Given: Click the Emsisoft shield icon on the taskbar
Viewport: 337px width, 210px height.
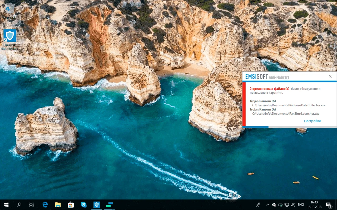Looking at the screenshot, I should (97, 204).
